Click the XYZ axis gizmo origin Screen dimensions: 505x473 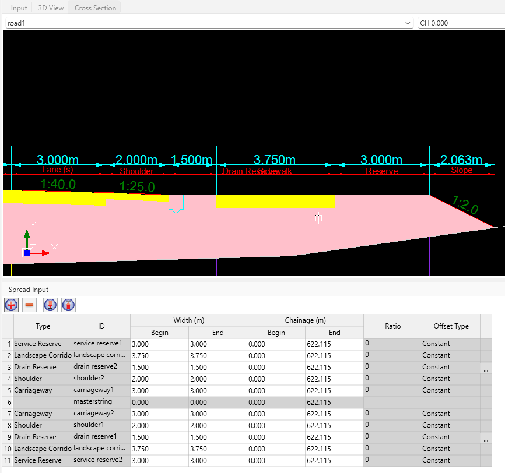tap(27, 253)
